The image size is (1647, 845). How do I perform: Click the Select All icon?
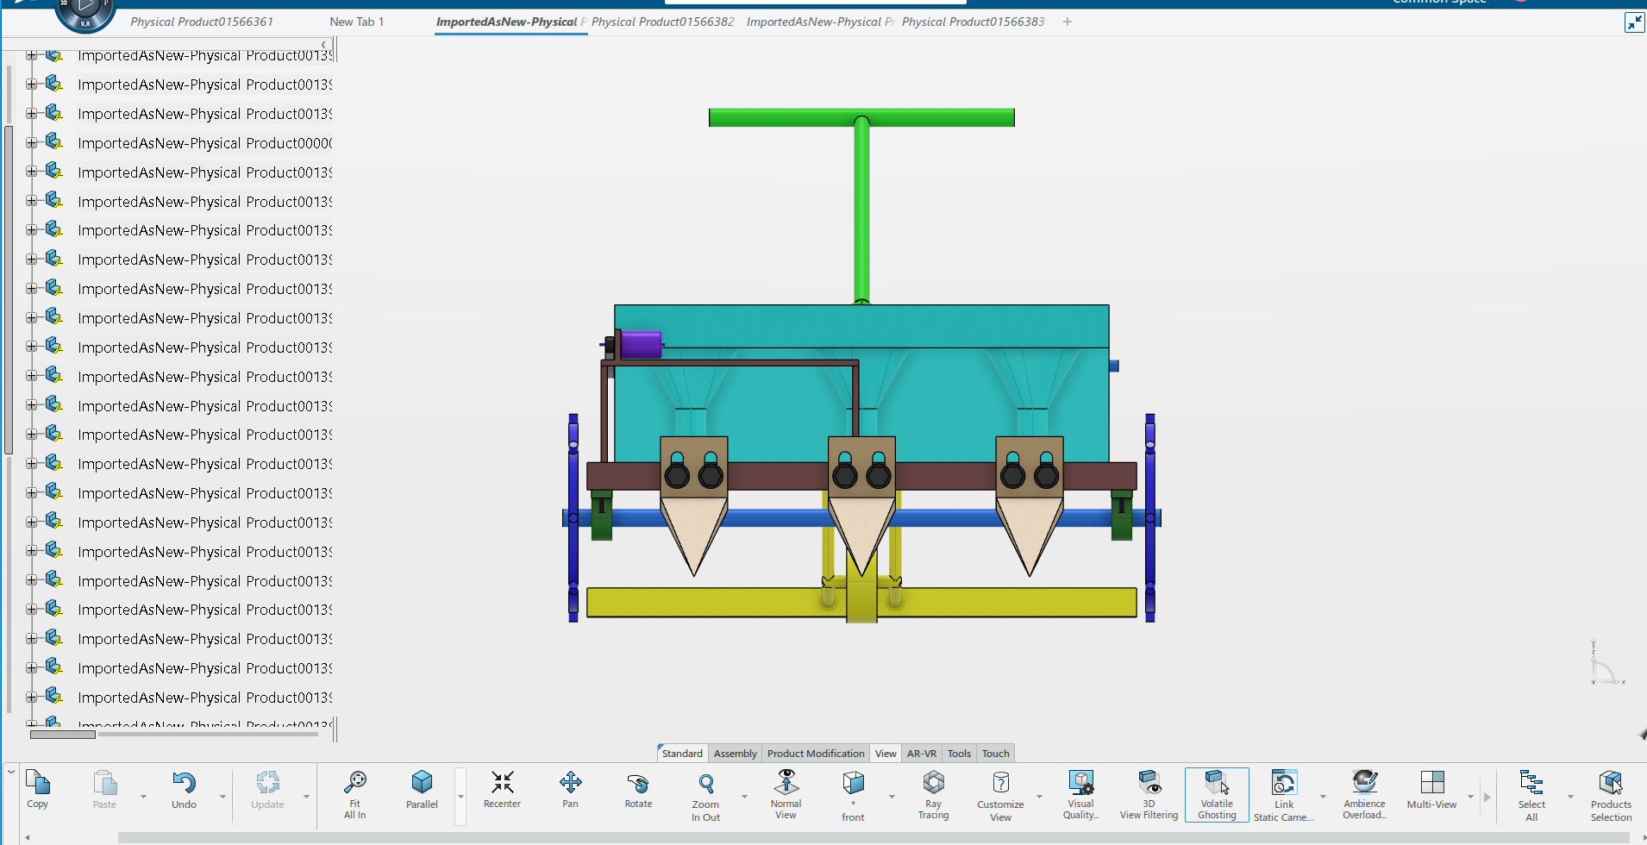coord(1531,783)
